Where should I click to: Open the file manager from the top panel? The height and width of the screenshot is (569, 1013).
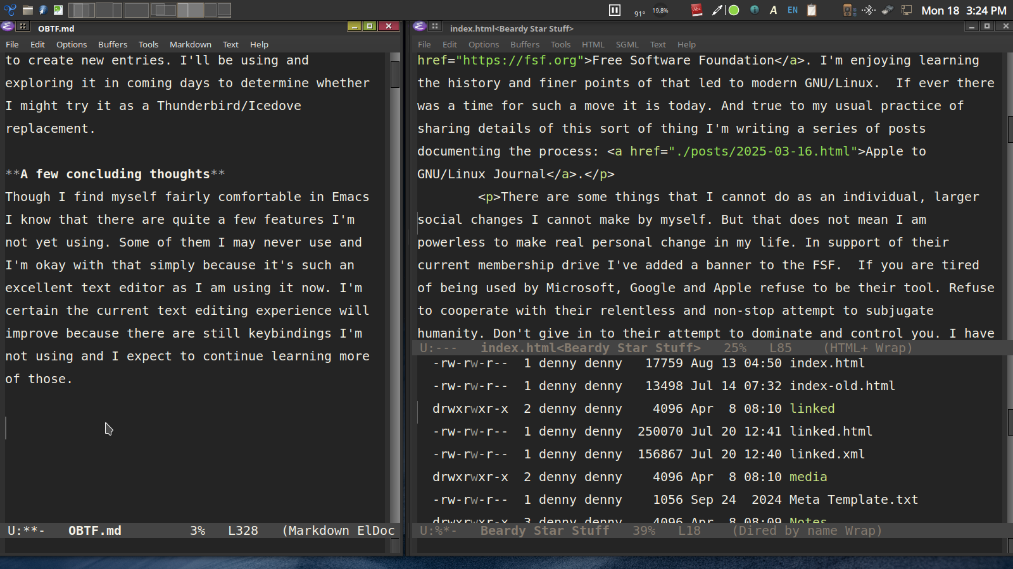[x=28, y=9]
